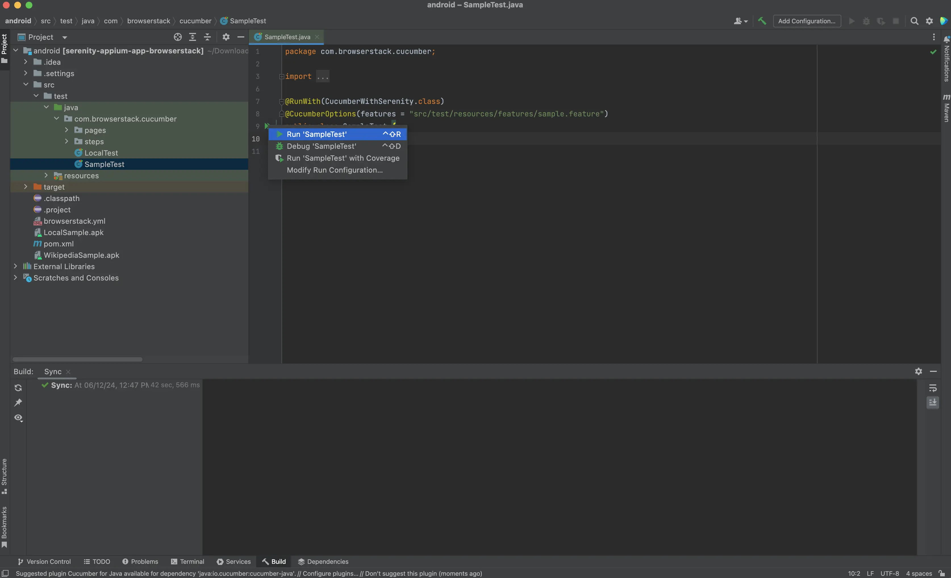Open the Terminal tool window tab
This screenshot has height=578, width=951.
[187, 562]
